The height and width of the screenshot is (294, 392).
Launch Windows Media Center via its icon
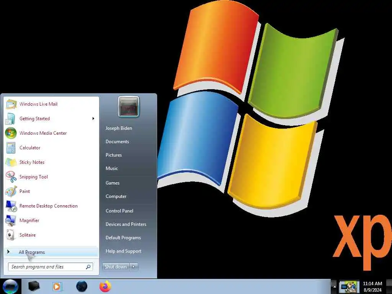point(11,133)
